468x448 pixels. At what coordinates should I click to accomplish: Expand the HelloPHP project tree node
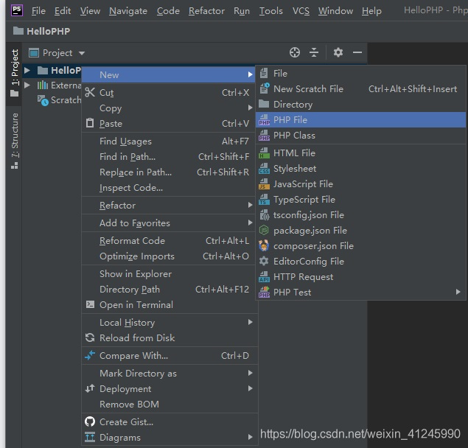coord(27,71)
